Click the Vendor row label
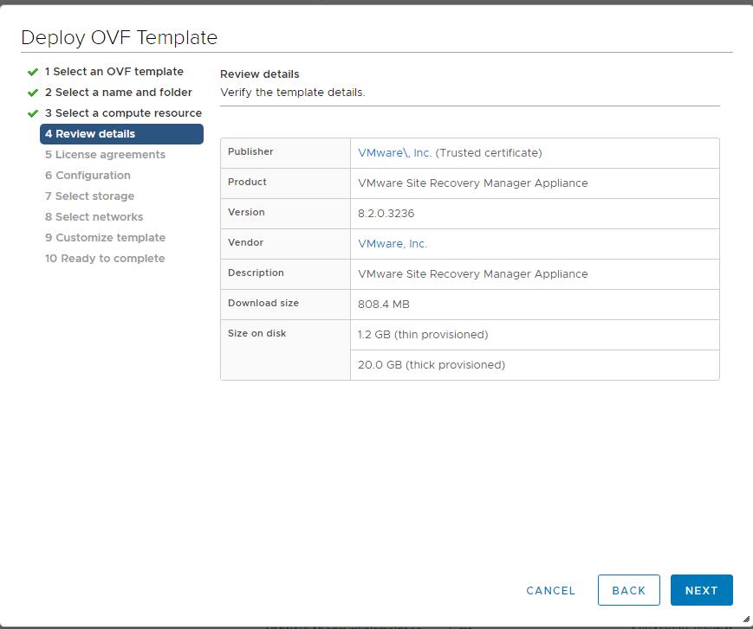The image size is (753, 629). 246,242
